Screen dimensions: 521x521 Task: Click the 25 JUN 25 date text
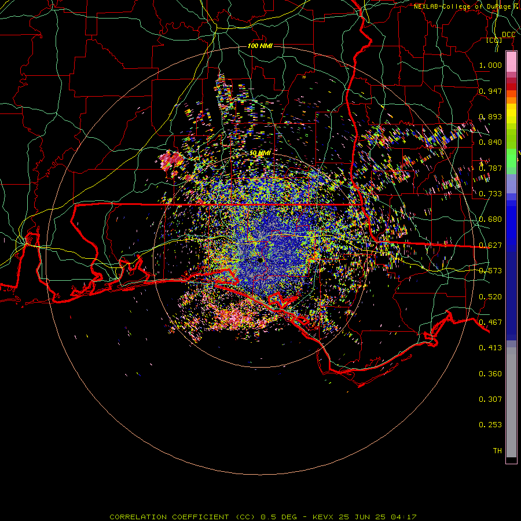pyautogui.click(x=362, y=517)
